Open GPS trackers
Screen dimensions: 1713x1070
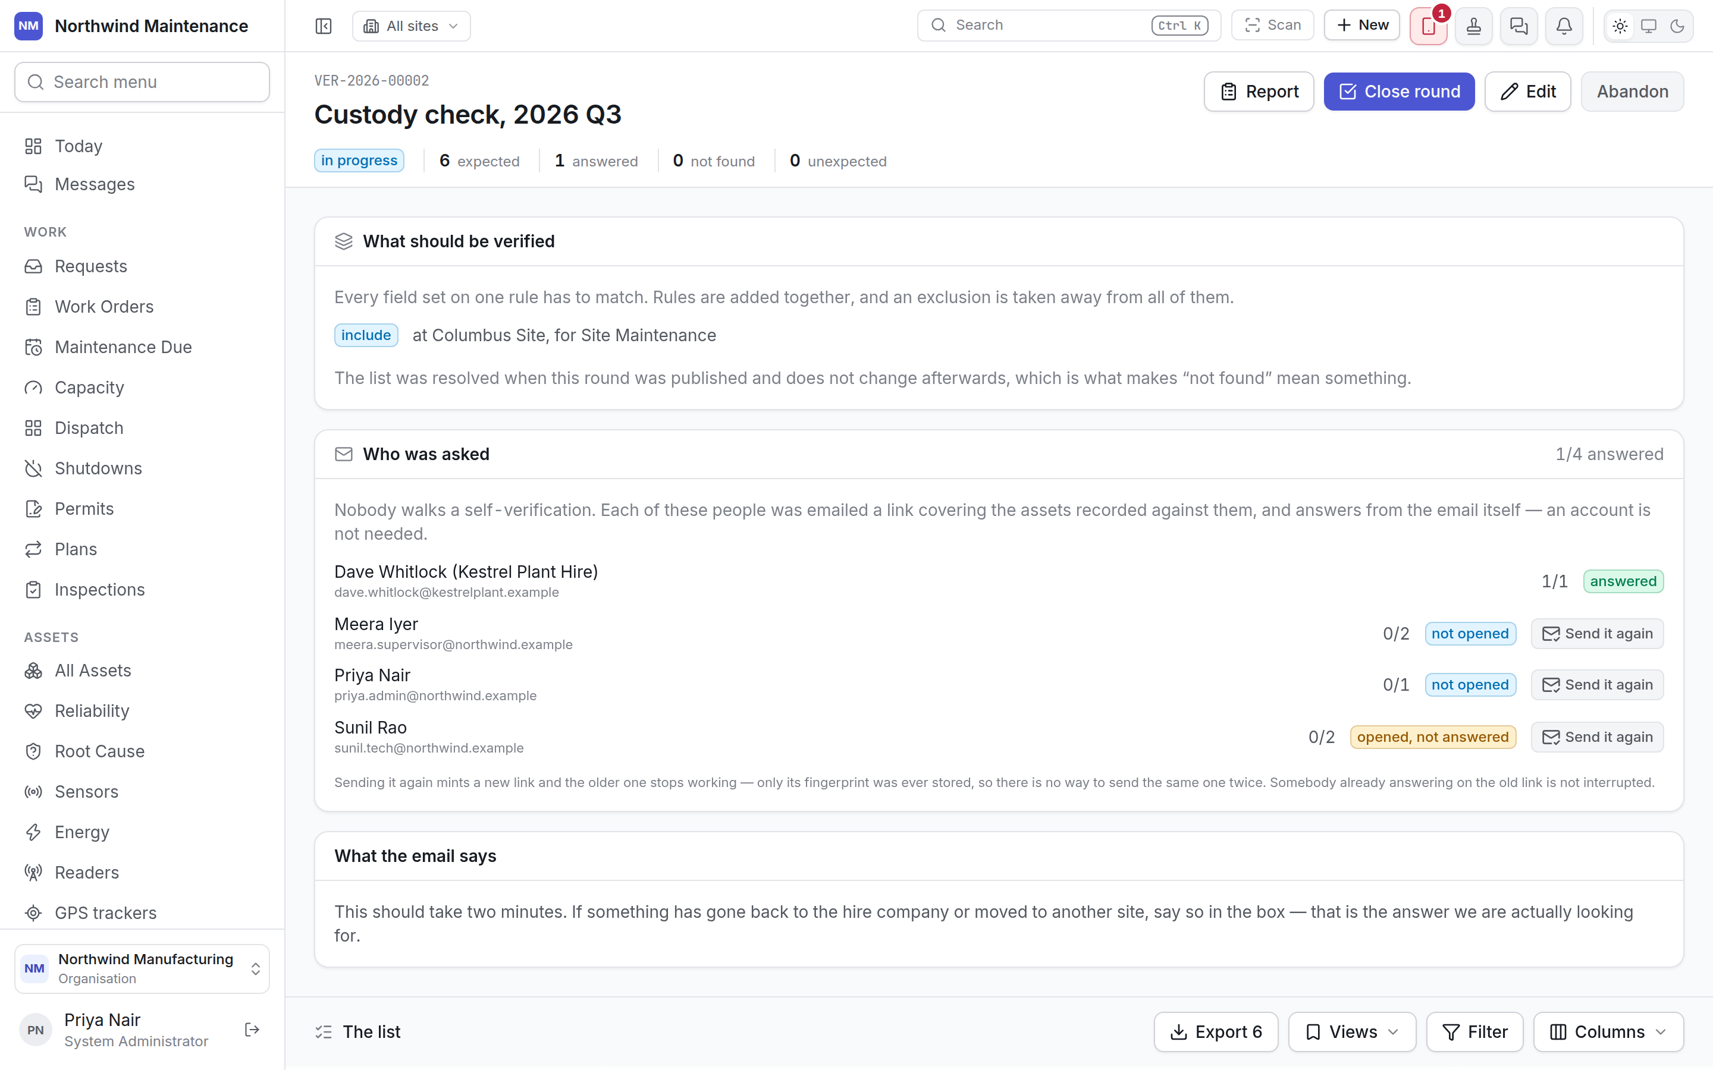point(142,912)
